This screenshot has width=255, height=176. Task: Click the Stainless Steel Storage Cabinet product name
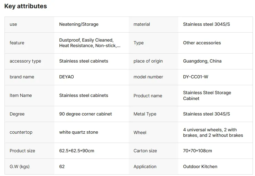click(x=207, y=96)
